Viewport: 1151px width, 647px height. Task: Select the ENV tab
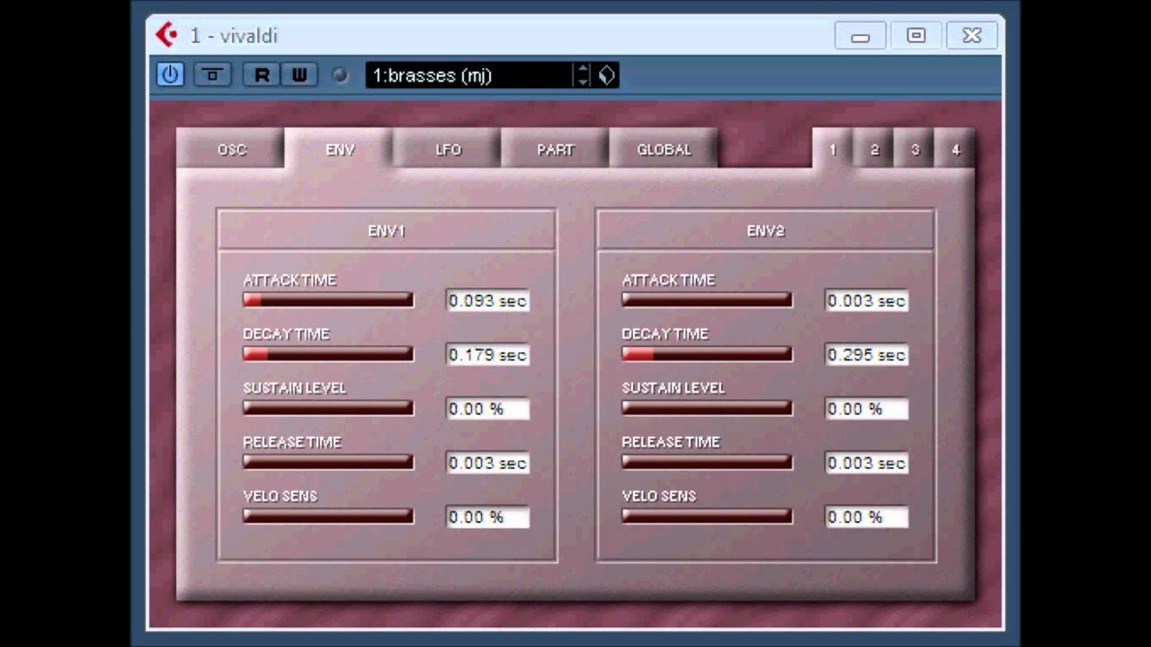click(340, 149)
